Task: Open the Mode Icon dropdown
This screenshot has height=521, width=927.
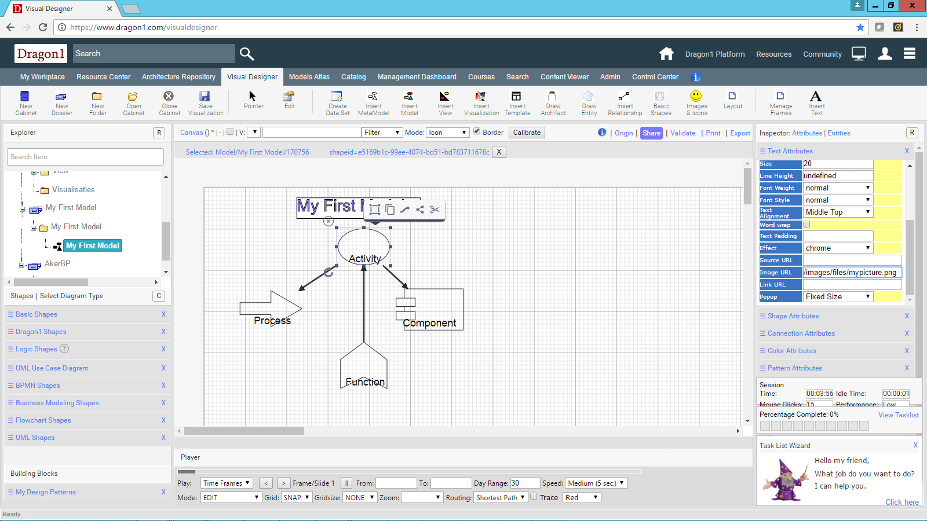Action: (x=447, y=133)
